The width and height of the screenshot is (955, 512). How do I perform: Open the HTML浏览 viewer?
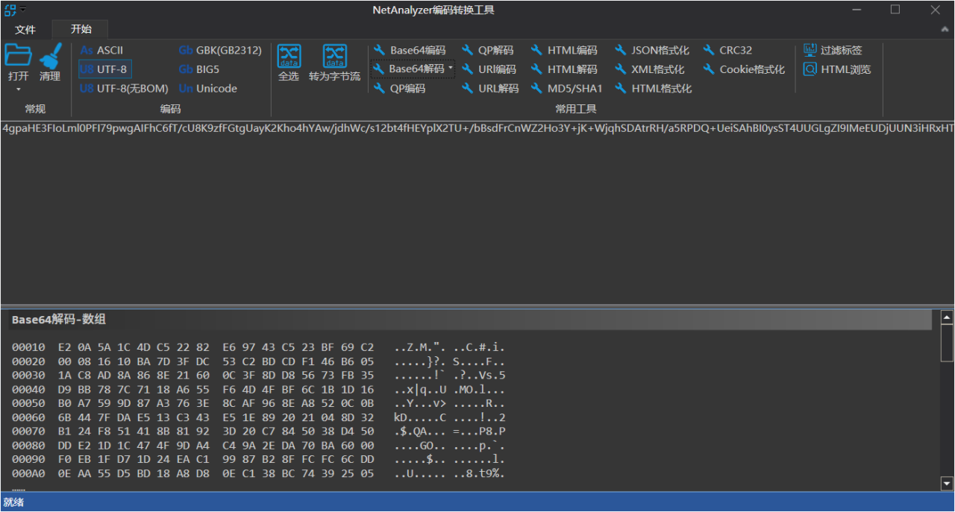[837, 69]
